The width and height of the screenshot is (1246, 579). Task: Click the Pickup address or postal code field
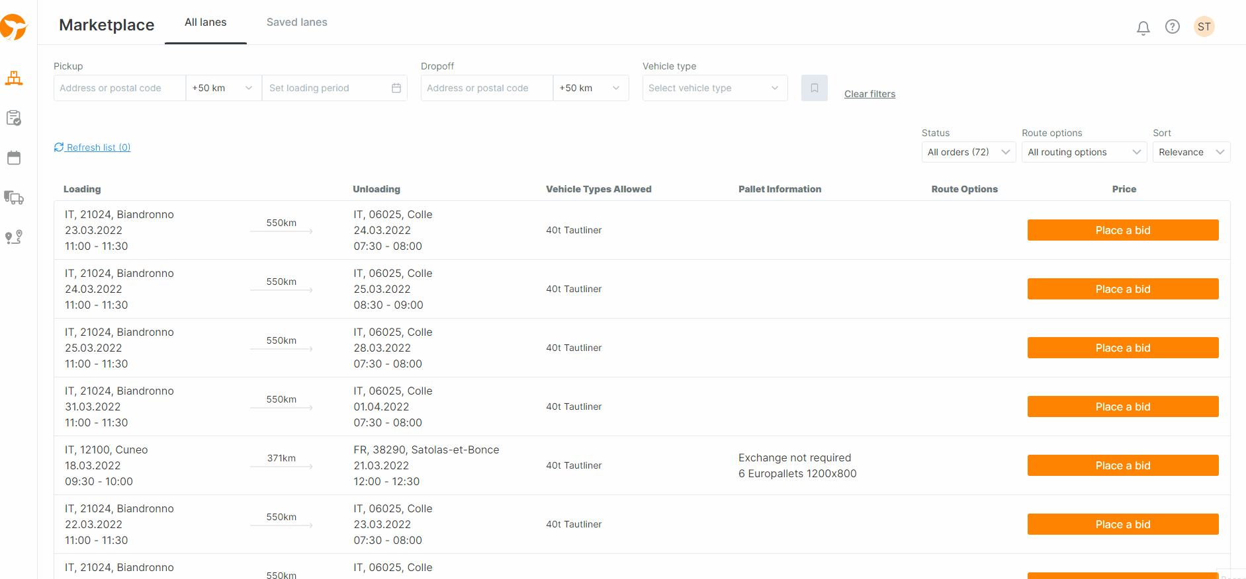[x=120, y=88]
